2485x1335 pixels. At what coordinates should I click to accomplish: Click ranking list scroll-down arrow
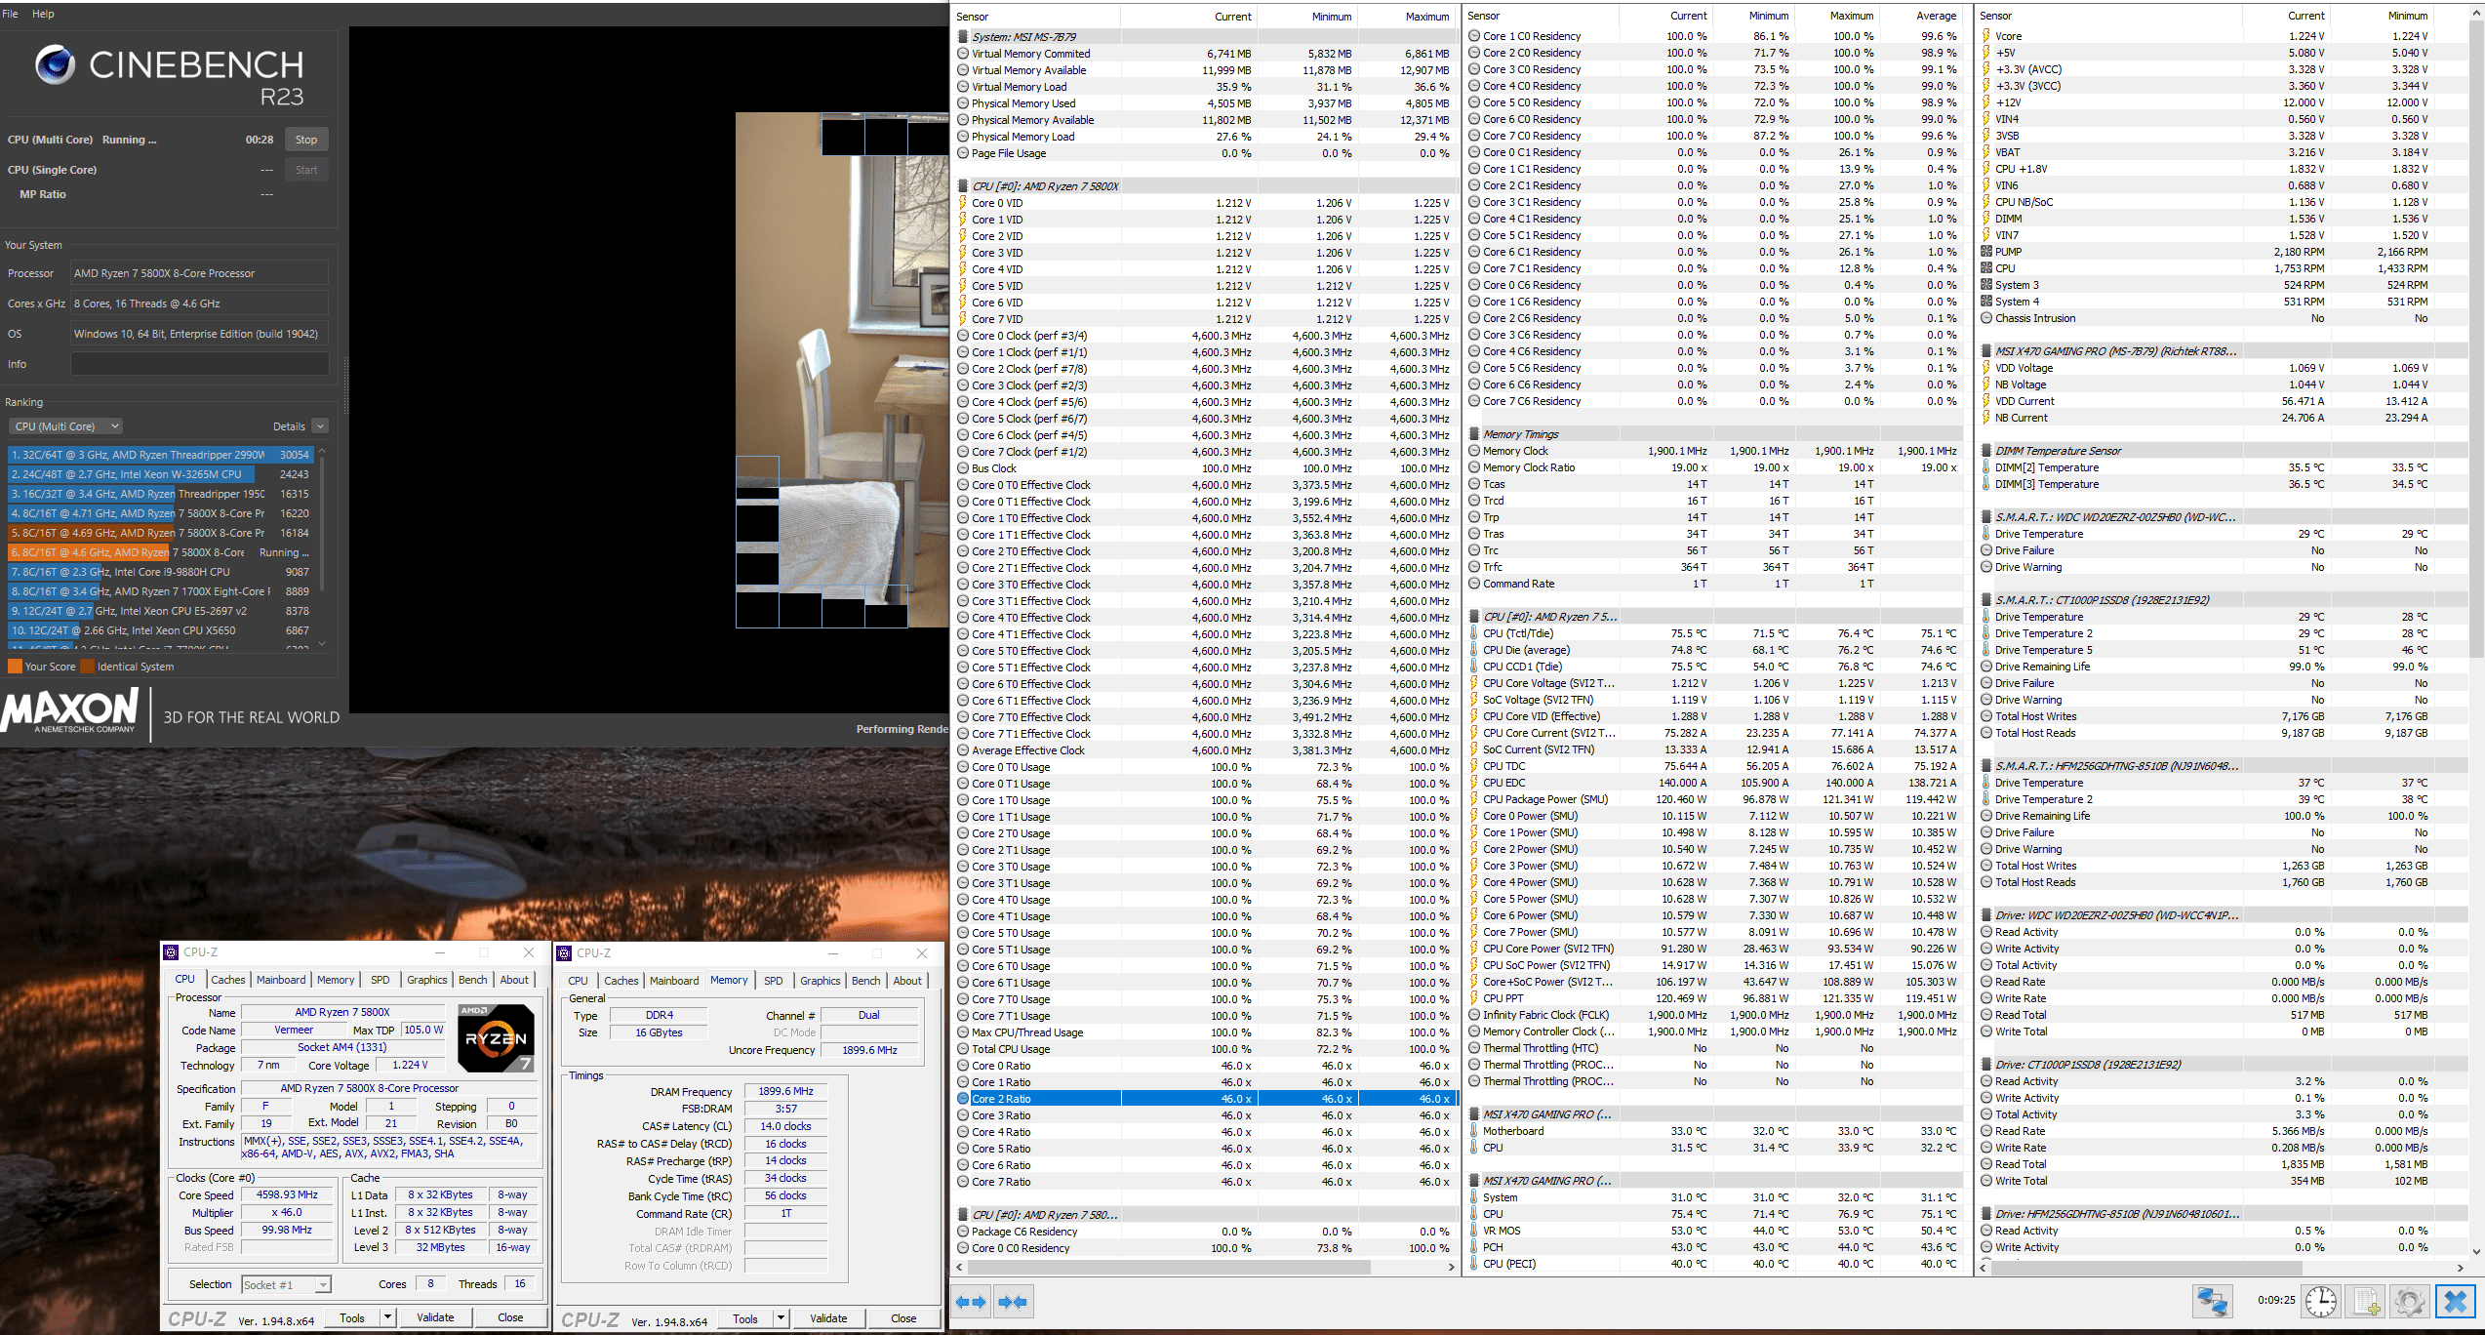(322, 644)
